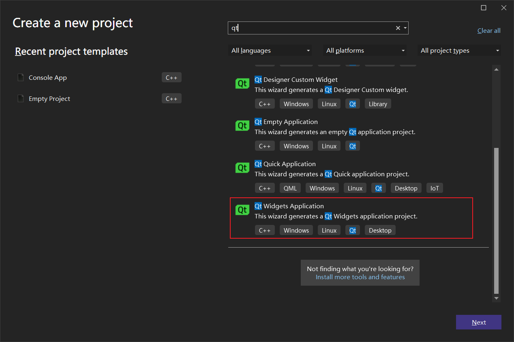Maximize the dialog window

coord(484,8)
